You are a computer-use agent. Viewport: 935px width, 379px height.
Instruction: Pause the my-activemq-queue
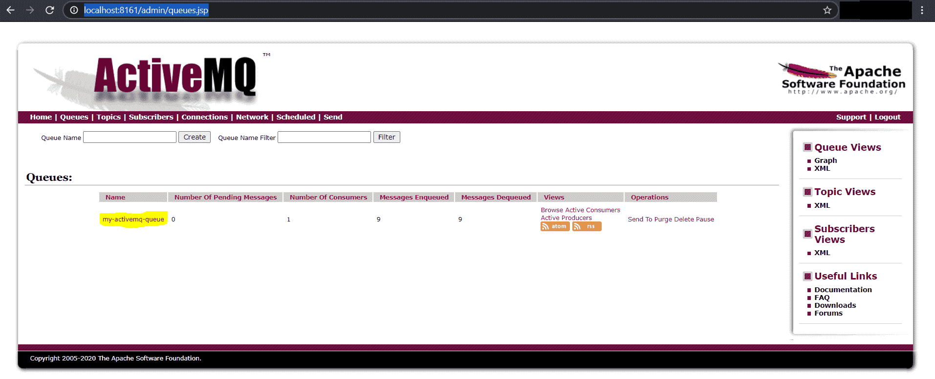pos(705,219)
